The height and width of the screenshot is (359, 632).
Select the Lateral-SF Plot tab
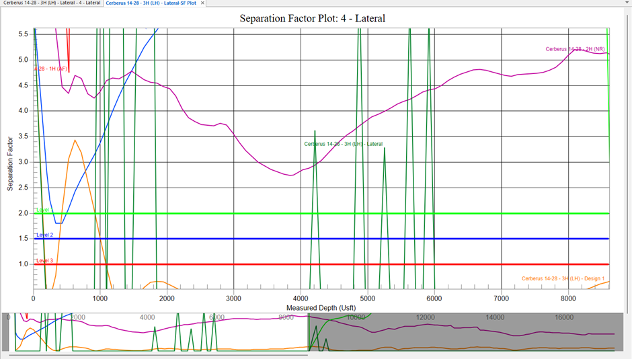[151, 3]
